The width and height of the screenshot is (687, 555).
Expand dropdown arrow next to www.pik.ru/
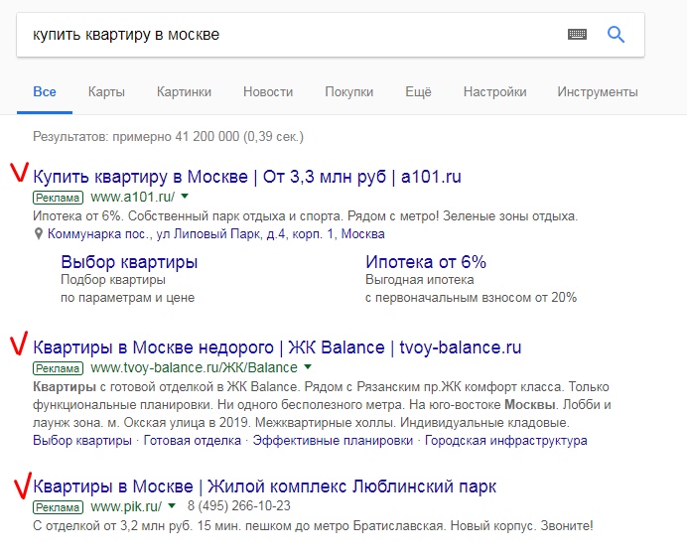(172, 506)
